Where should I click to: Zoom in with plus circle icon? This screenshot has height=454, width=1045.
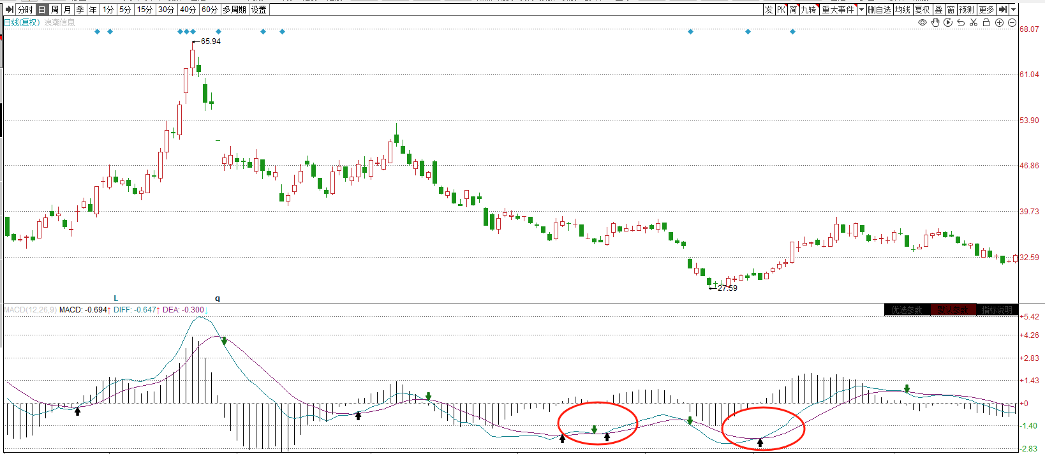click(x=1000, y=22)
